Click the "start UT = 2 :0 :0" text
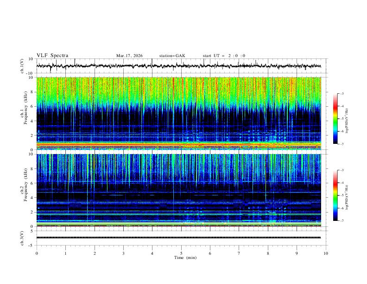 224,56
